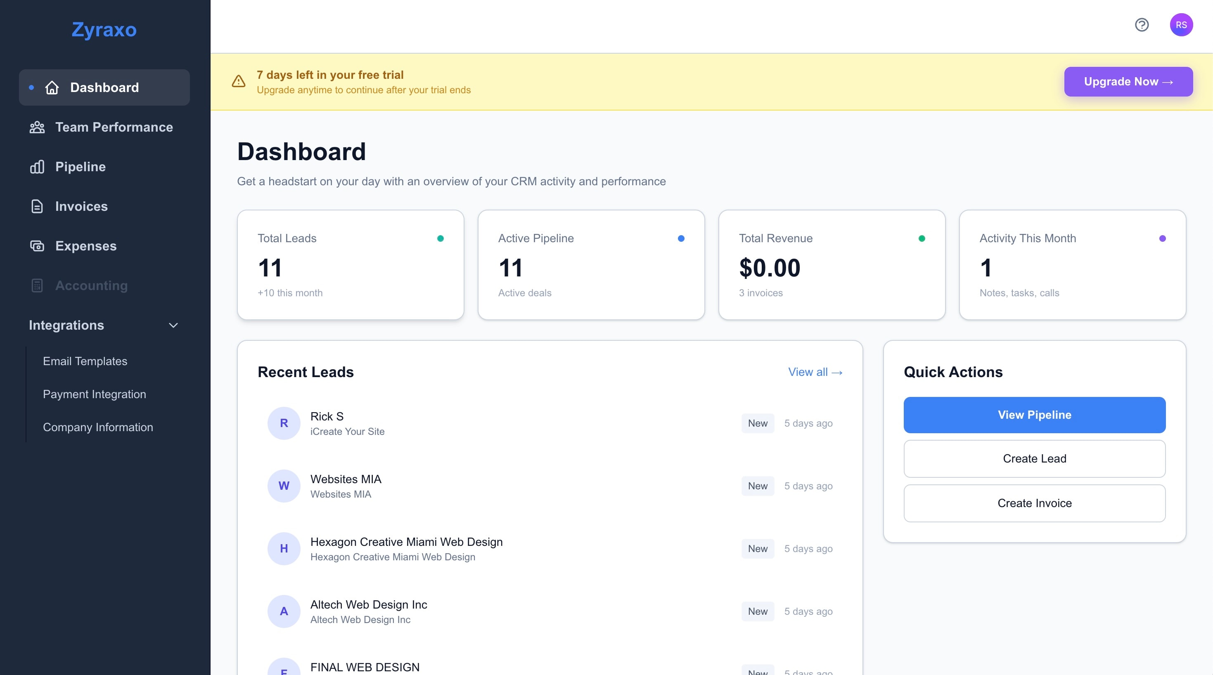Select the Dashboard home icon
This screenshot has width=1213, height=675.
[x=52, y=87]
